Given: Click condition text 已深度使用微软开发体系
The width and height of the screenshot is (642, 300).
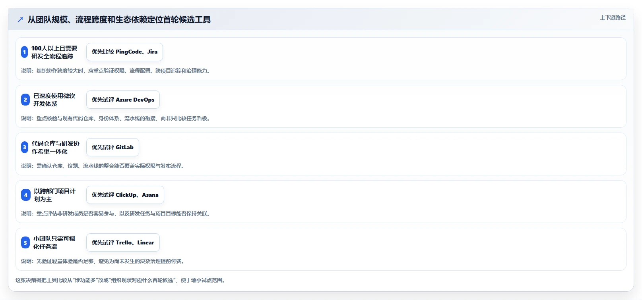Looking at the screenshot, I should click(54, 100).
